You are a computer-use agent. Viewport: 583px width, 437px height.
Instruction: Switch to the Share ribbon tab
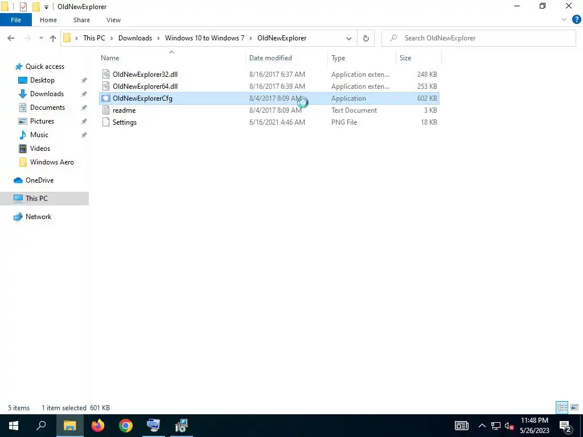(81, 20)
